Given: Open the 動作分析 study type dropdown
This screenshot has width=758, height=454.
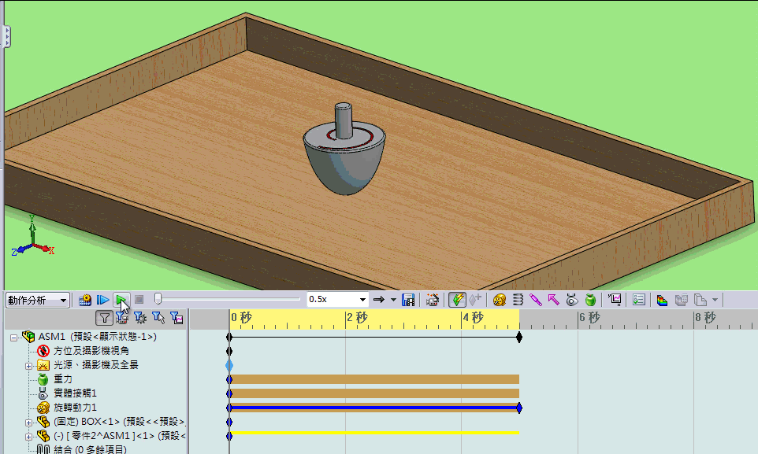Looking at the screenshot, I should 65,300.
